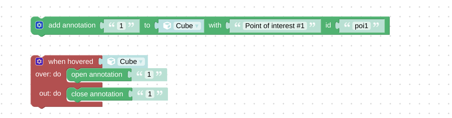Expand Cube dropdown in add annotation block

coord(187,26)
